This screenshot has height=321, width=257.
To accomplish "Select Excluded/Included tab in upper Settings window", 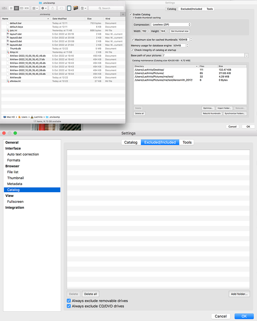I will [191, 9].
